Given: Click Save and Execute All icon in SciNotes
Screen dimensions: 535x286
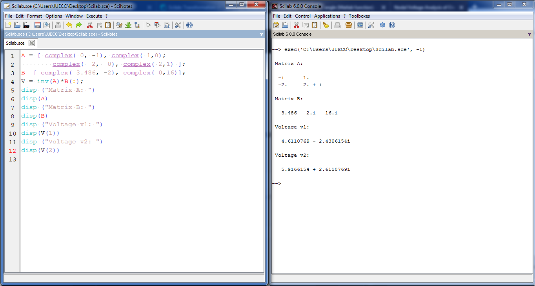Looking at the screenshot, I should click(167, 25).
